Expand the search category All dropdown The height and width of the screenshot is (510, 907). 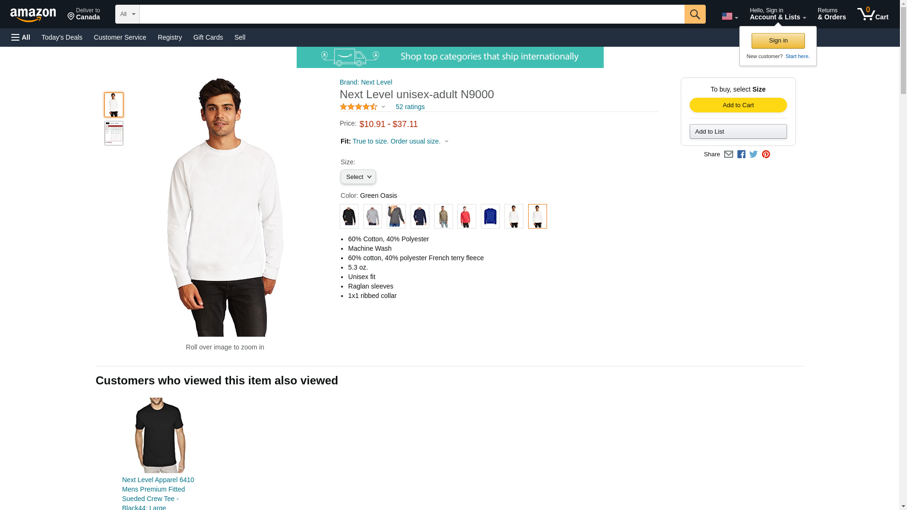127,14
